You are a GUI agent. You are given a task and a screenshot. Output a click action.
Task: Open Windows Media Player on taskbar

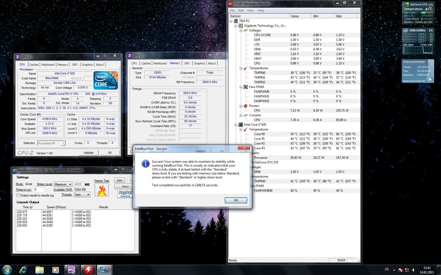pos(55,270)
